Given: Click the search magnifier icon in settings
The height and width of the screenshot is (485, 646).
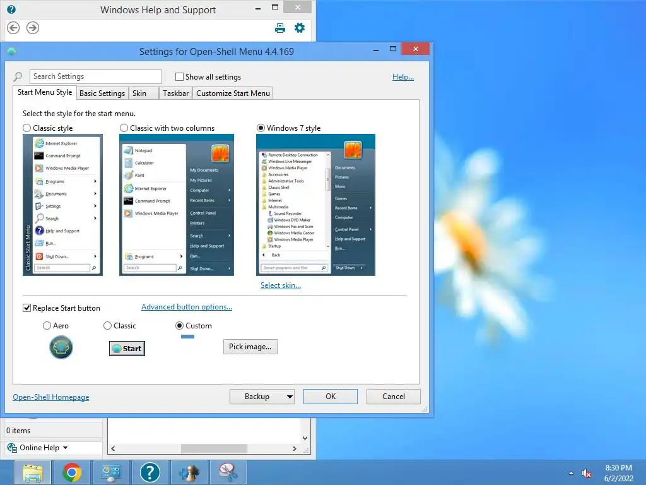Looking at the screenshot, I should pyautogui.click(x=18, y=76).
